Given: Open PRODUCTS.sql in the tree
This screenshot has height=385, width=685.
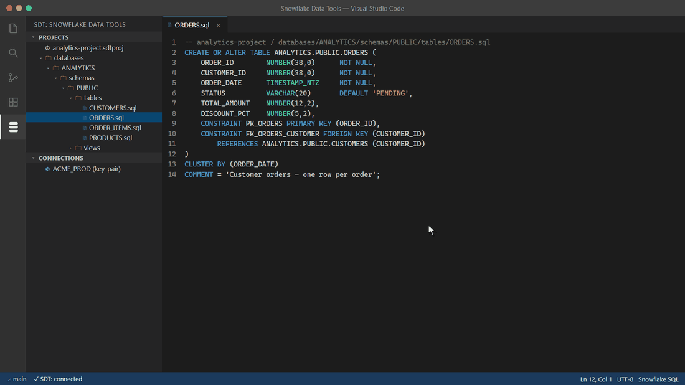Looking at the screenshot, I should 110,138.
